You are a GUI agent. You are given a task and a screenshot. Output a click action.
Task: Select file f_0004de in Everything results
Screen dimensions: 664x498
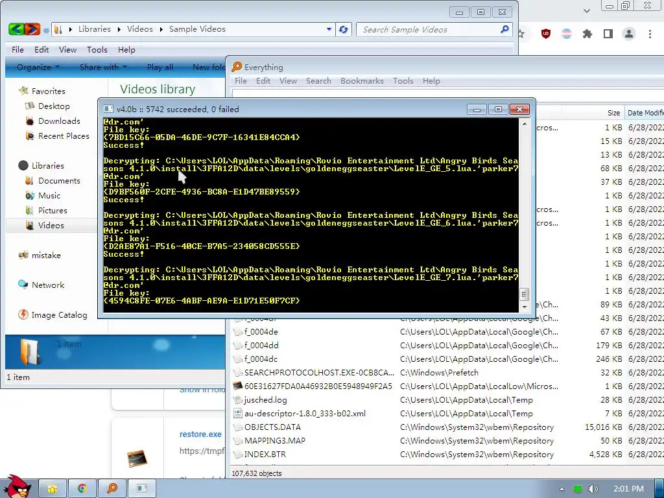(261, 332)
